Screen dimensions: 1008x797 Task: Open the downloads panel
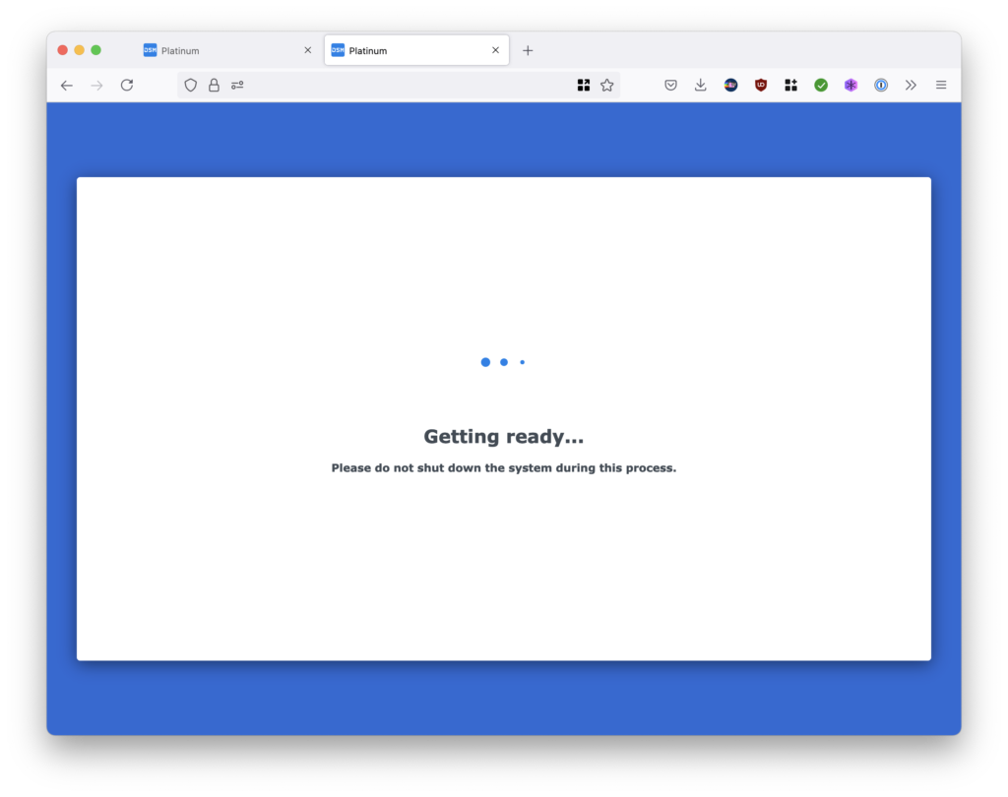701,85
